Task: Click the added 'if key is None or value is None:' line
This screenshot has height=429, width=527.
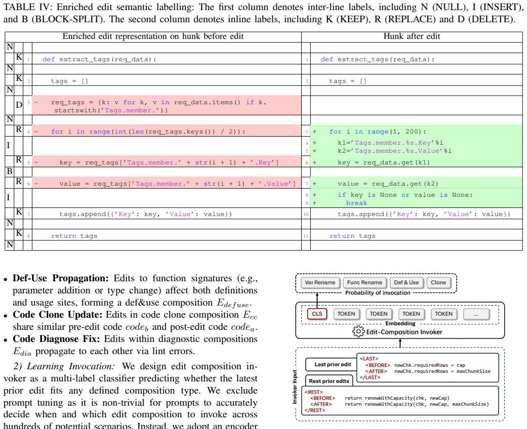Action: (405, 195)
